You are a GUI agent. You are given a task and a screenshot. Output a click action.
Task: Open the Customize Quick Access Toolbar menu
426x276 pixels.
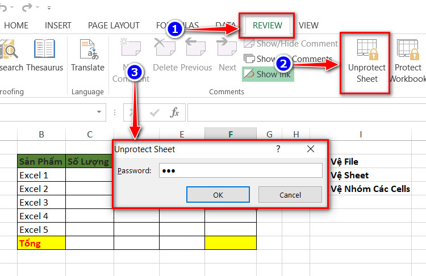pos(49,8)
